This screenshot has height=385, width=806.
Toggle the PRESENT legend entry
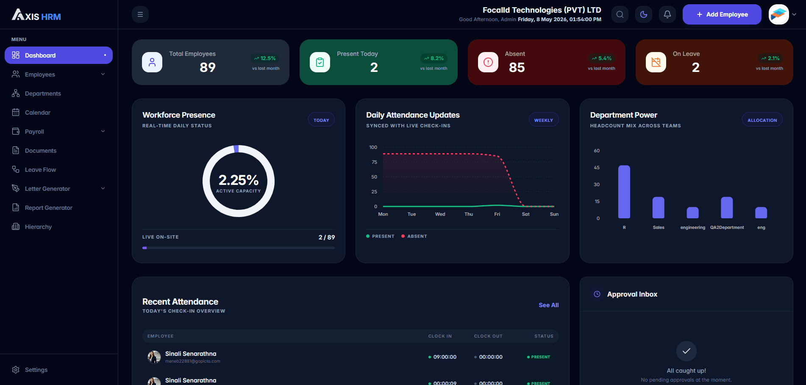380,236
